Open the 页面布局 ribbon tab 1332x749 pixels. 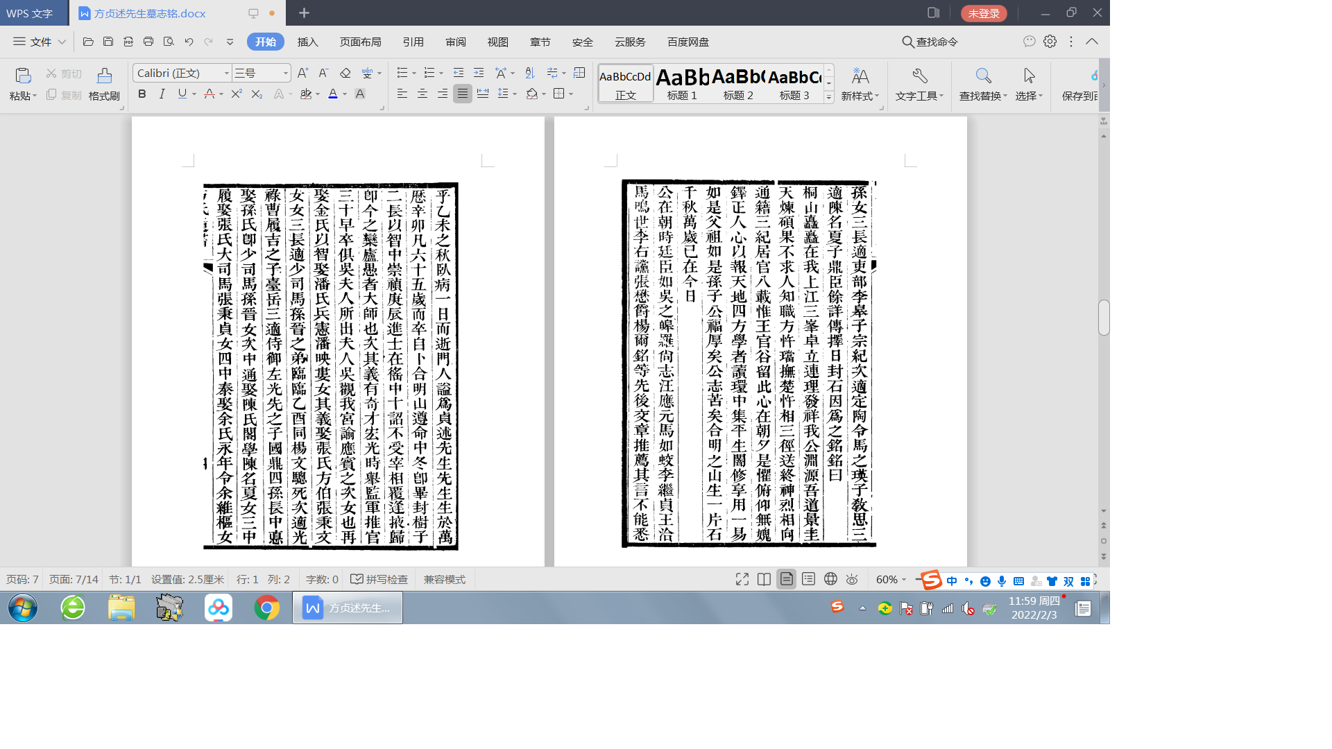[360, 42]
